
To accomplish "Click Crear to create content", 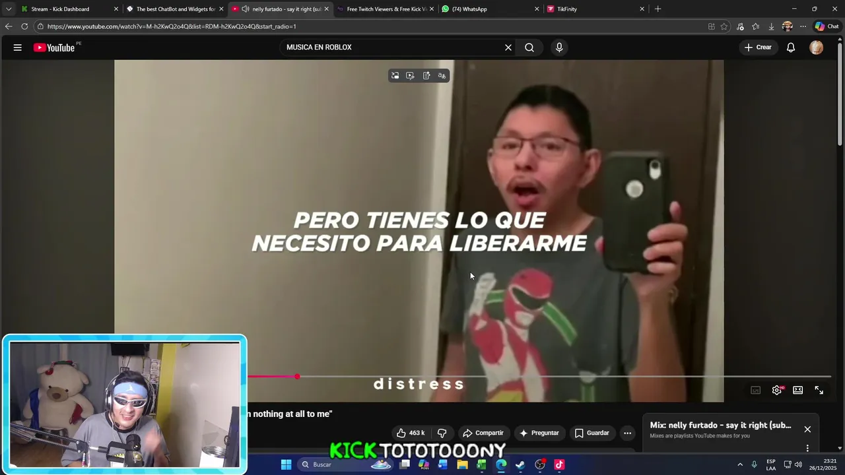I will (x=758, y=47).
